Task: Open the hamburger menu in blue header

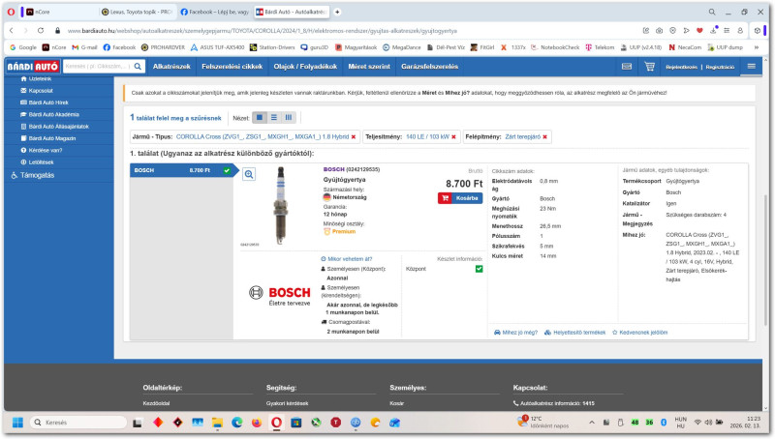Action: point(752,66)
